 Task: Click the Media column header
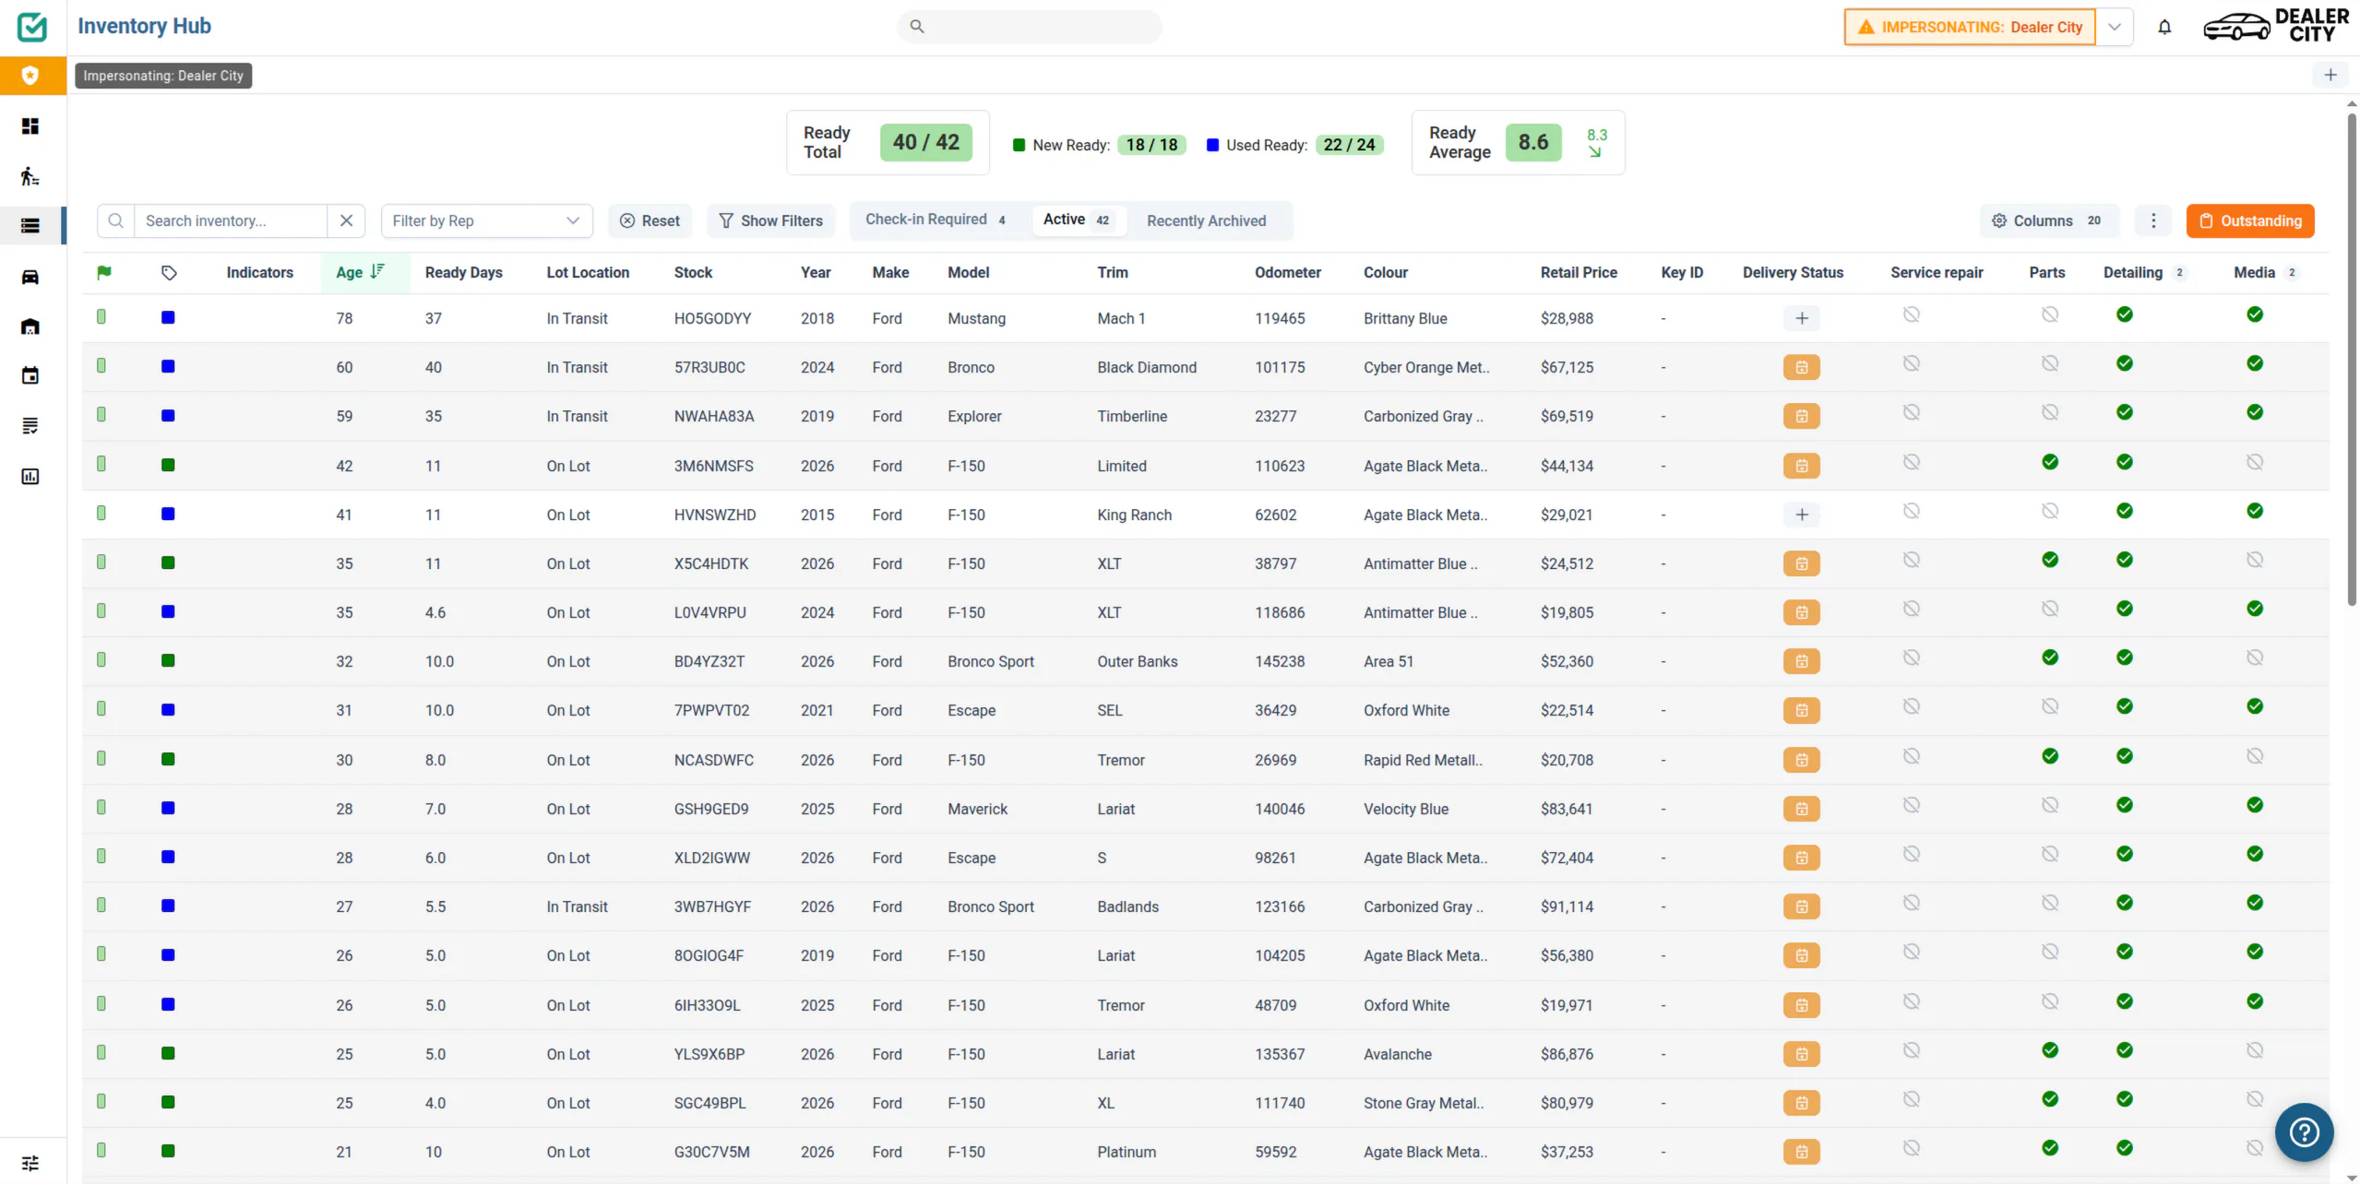pyautogui.click(x=2254, y=272)
